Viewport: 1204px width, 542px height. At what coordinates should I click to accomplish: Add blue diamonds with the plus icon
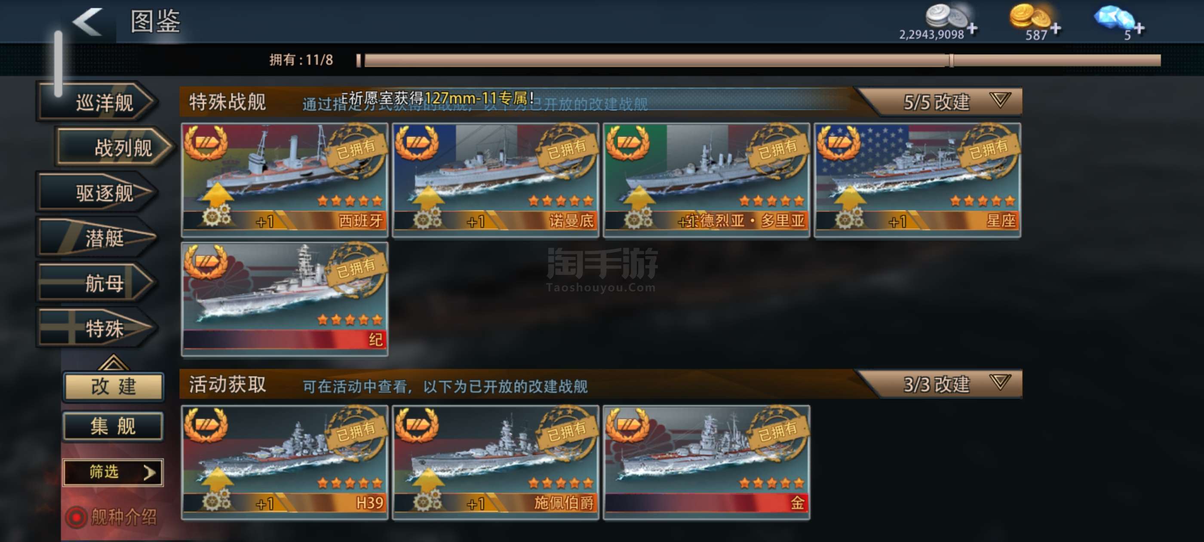[x=1139, y=28]
